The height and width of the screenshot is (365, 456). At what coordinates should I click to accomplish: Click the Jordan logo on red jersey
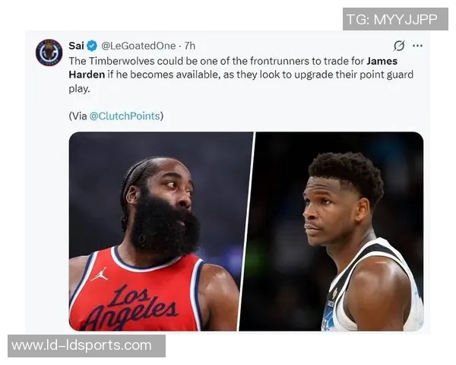pyautogui.click(x=100, y=275)
